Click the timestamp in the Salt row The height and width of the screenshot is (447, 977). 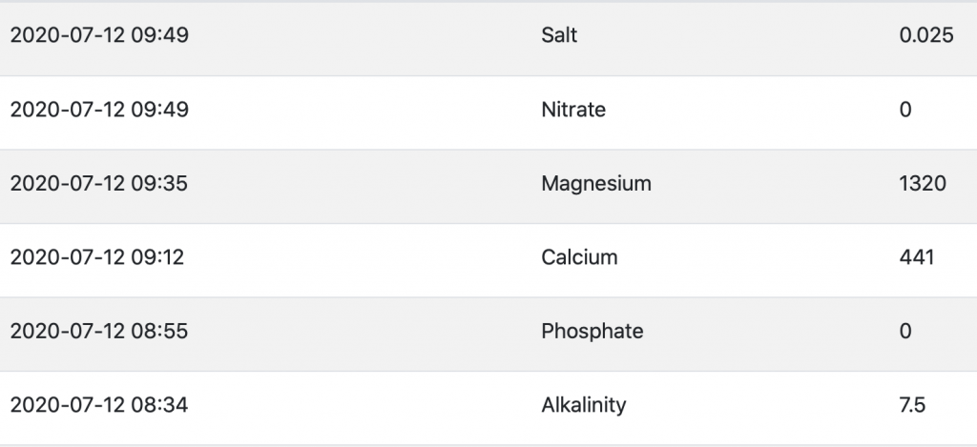click(99, 36)
